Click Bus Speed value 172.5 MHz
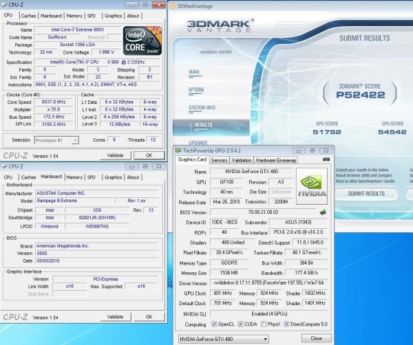 click(54, 117)
